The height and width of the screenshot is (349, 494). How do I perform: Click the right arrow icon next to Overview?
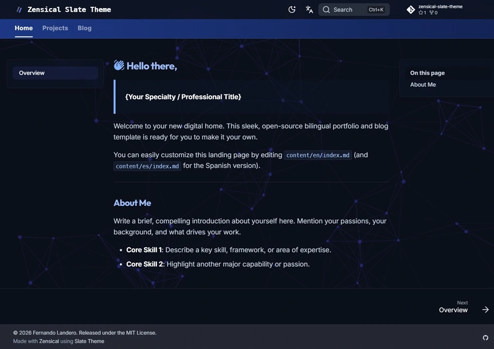(x=486, y=310)
